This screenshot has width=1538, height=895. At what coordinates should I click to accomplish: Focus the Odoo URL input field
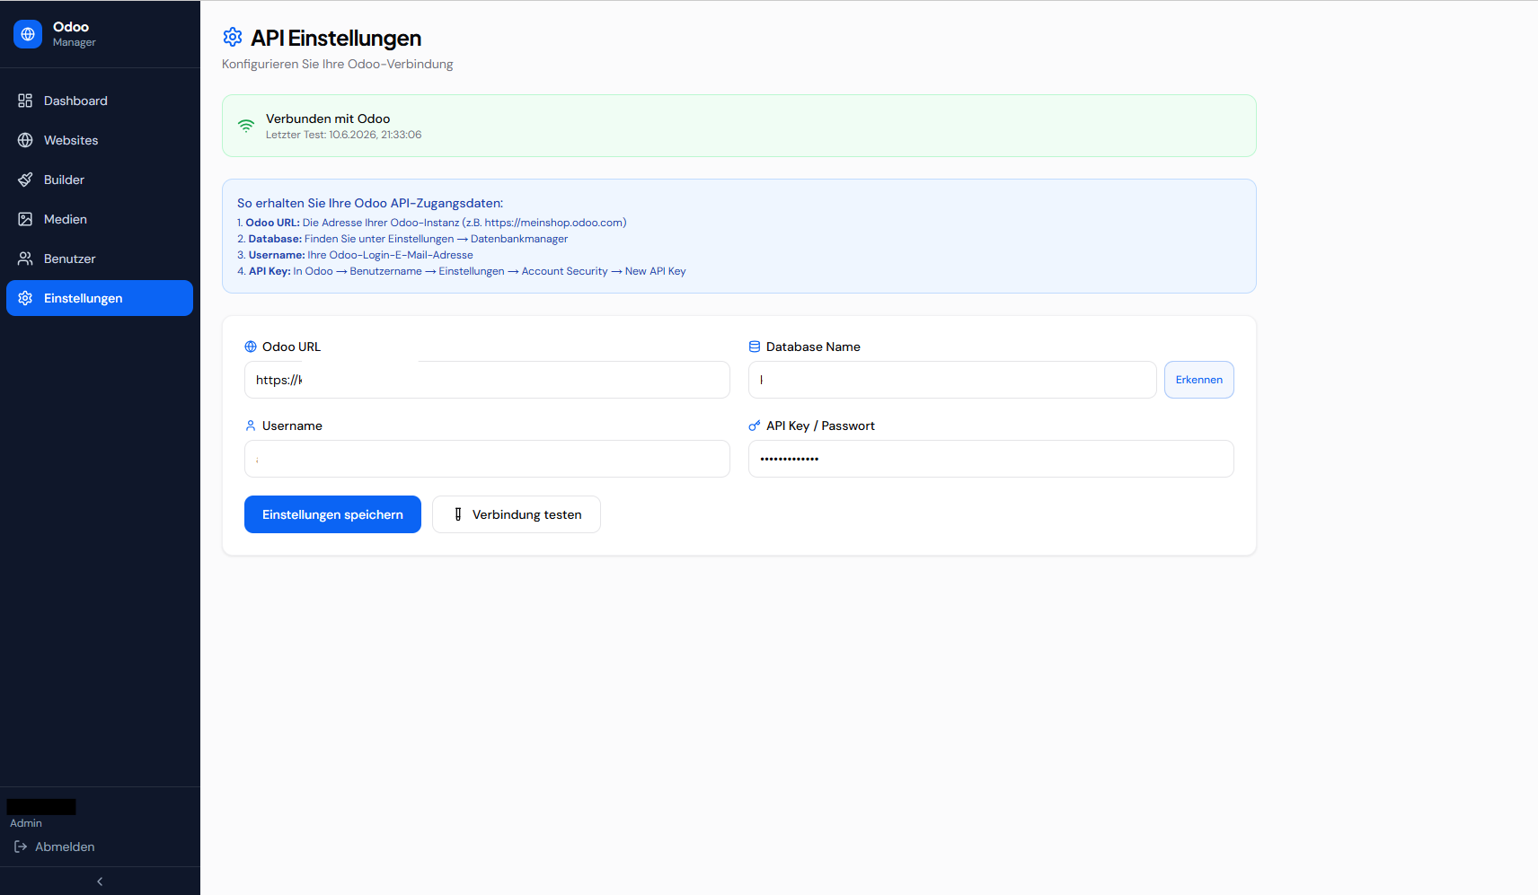tap(487, 380)
